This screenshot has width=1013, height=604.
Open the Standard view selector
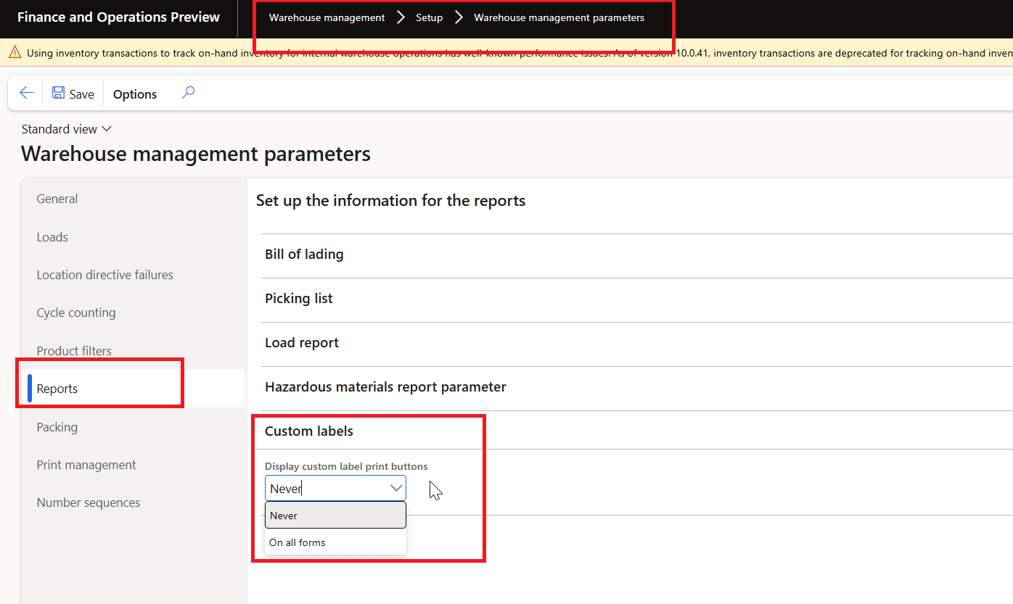pos(67,129)
